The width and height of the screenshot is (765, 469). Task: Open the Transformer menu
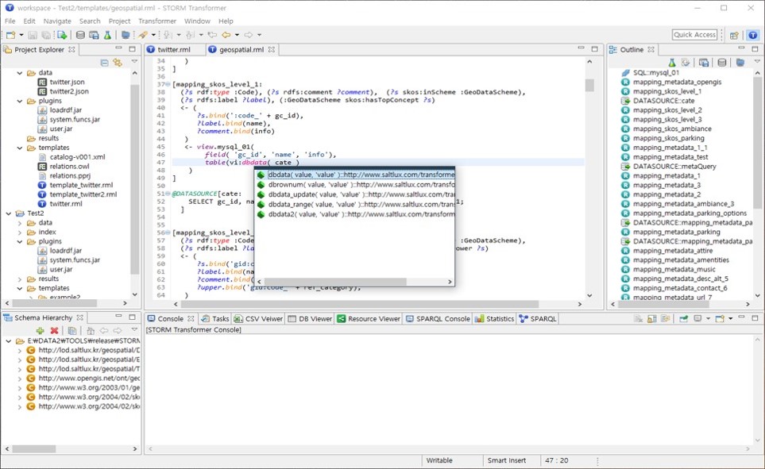point(157,21)
